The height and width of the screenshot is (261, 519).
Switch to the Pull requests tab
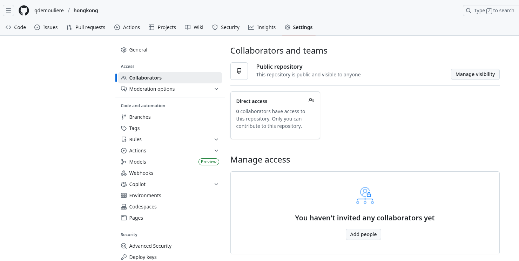coord(86,27)
